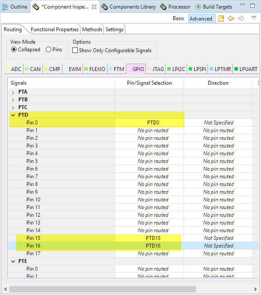Open the Build Targets view
261x295 pixels.
point(214,7)
